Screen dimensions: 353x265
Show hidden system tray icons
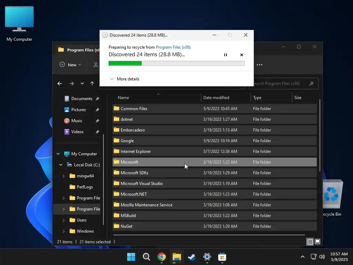[303, 257]
